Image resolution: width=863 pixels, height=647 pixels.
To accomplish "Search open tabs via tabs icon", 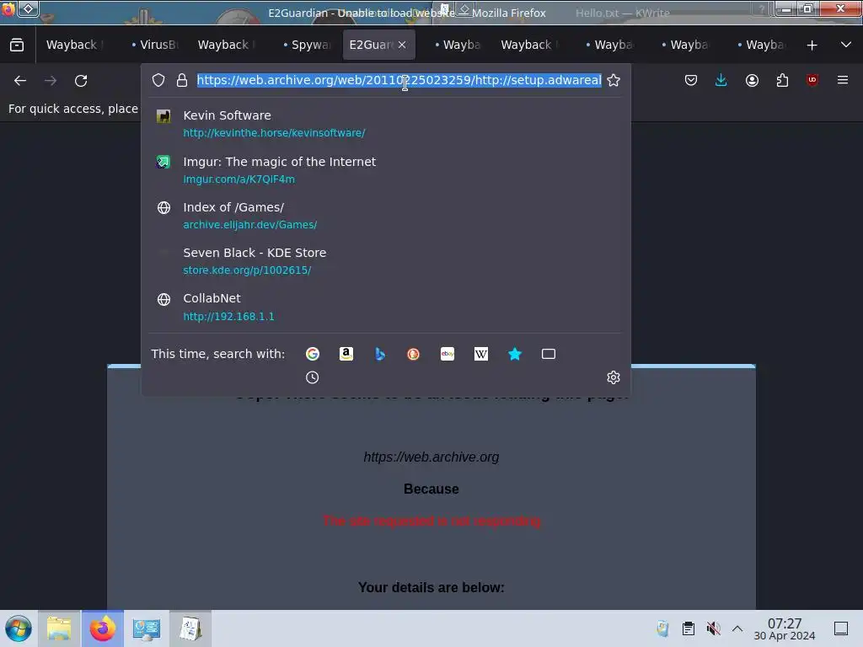I will pos(548,354).
